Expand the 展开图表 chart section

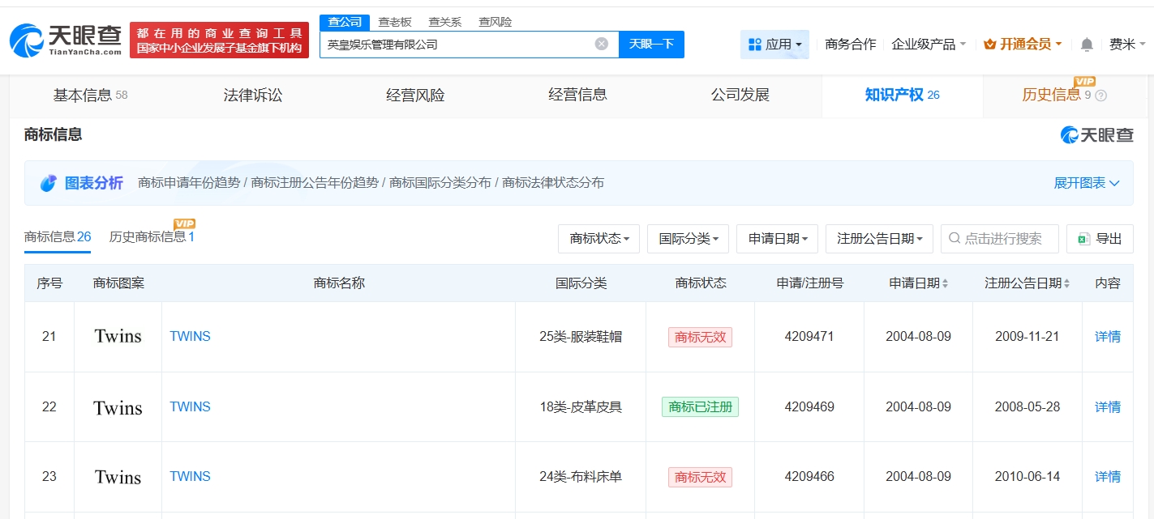[x=1087, y=183]
